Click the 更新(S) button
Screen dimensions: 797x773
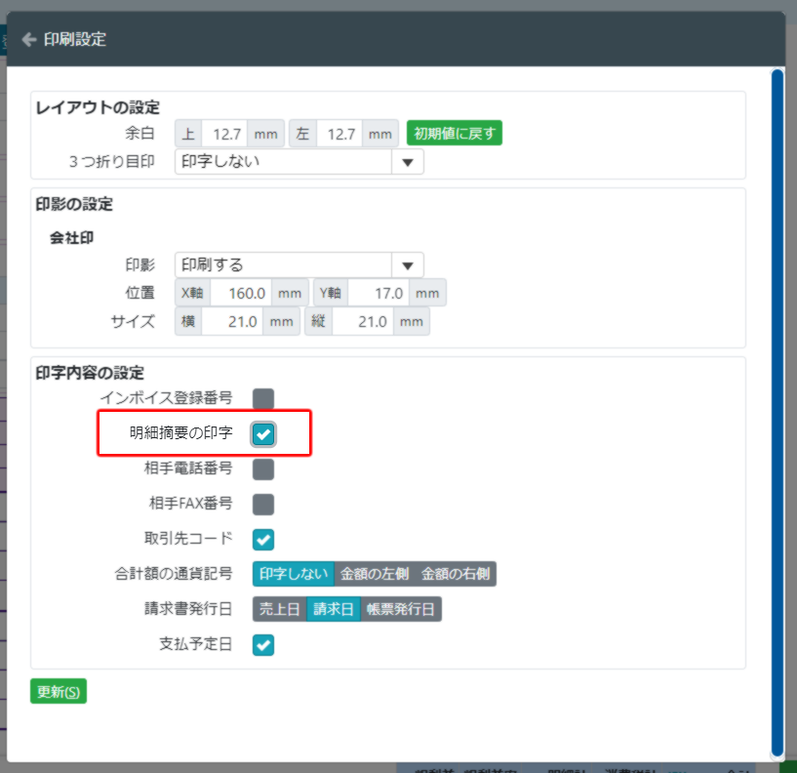click(x=57, y=691)
